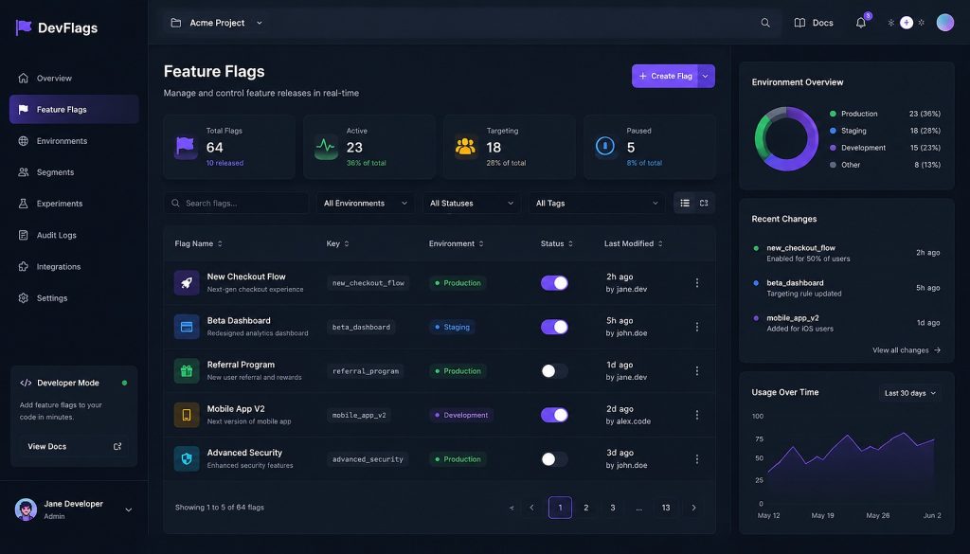Focus the Search flags input
Screen dimensions: 970x554
coord(236,203)
